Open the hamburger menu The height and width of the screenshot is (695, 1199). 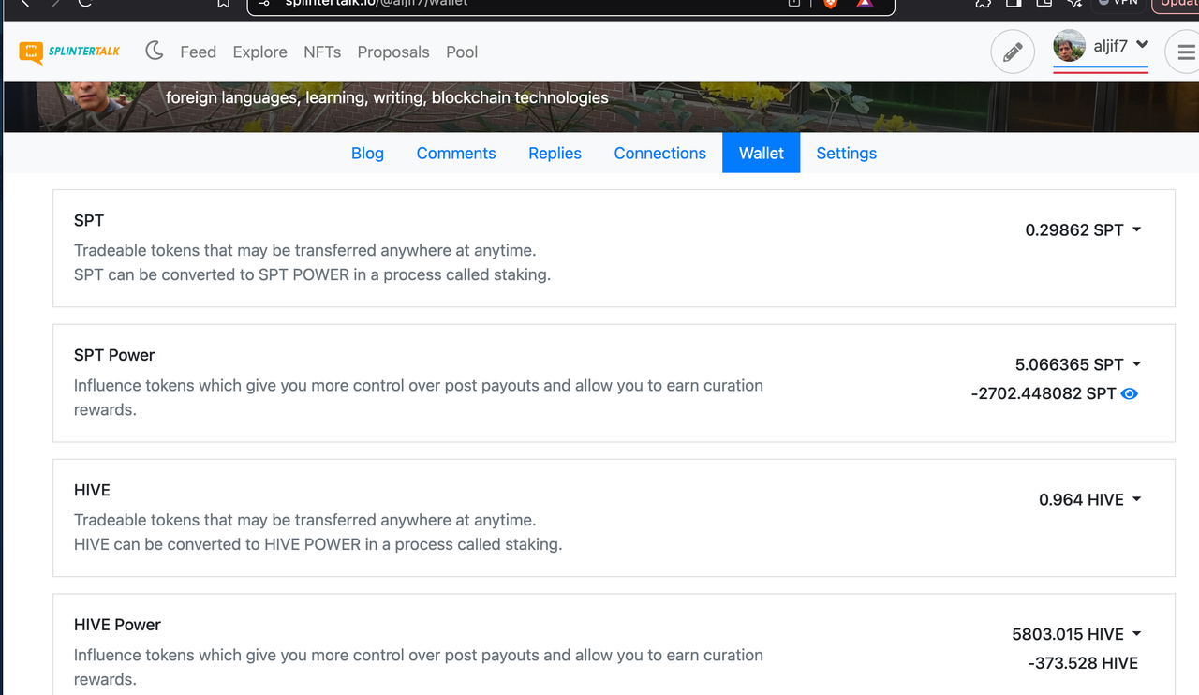point(1186,52)
